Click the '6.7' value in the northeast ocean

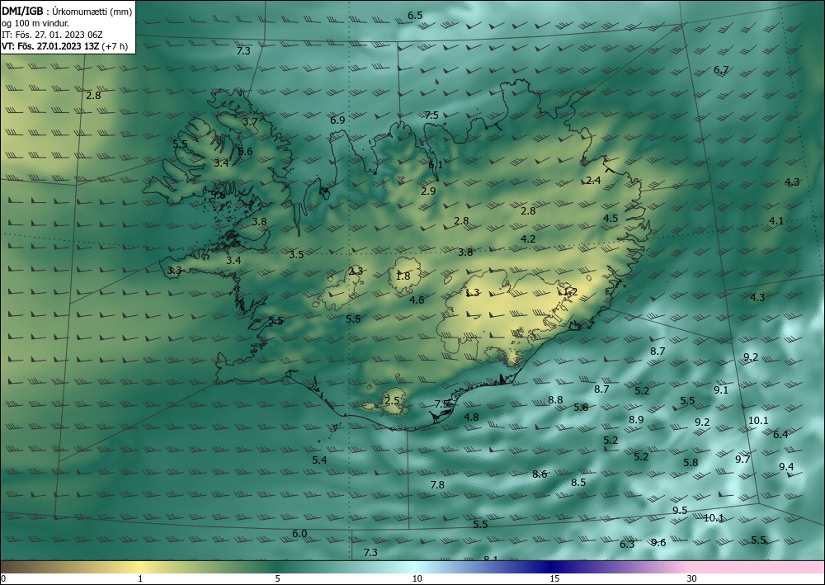click(x=721, y=69)
